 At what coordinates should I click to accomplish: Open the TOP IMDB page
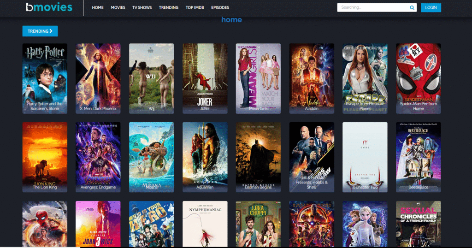click(x=195, y=7)
